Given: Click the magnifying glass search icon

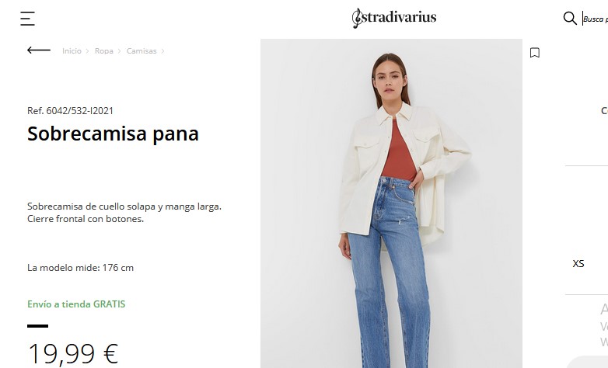Looking at the screenshot, I should 570,18.
